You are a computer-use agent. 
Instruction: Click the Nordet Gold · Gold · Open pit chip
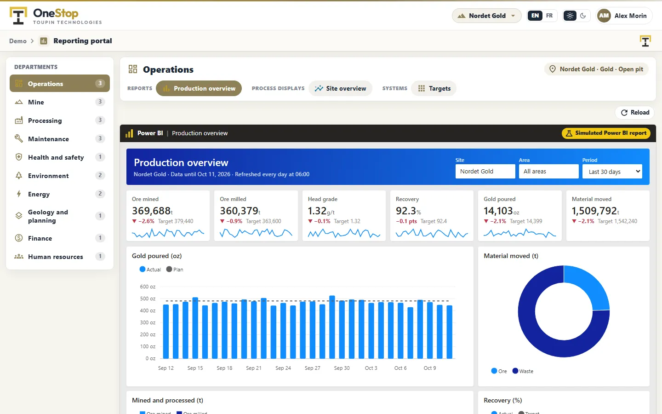596,69
